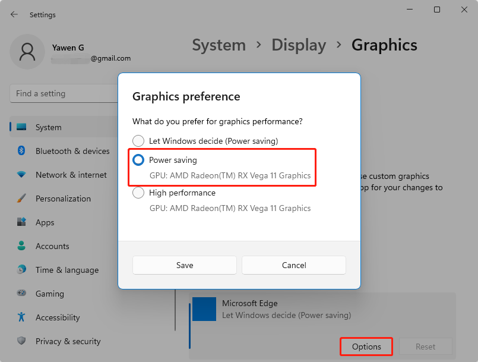Viewport: 478px width, 362px height.
Task: Cancel the Graphics preference dialog
Action: point(293,265)
